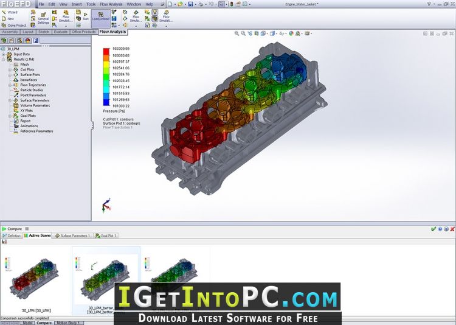The height and width of the screenshot is (325, 456).
Task: Open General Settings
Action: click(43, 18)
